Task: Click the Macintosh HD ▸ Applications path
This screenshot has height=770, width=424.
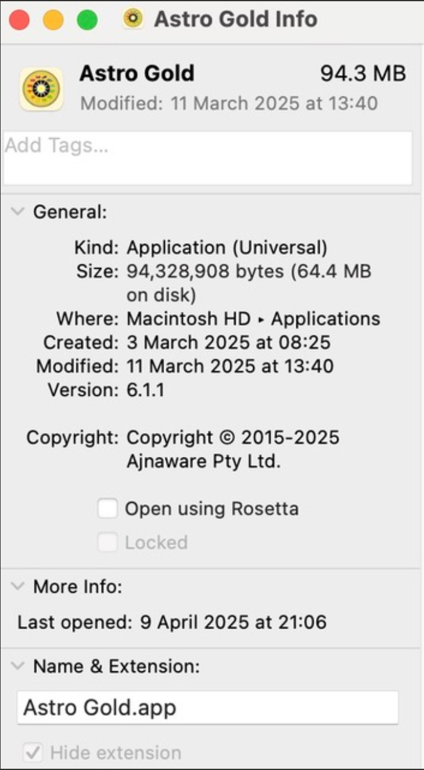Action: pyautogui.click(x=253, y=319)
